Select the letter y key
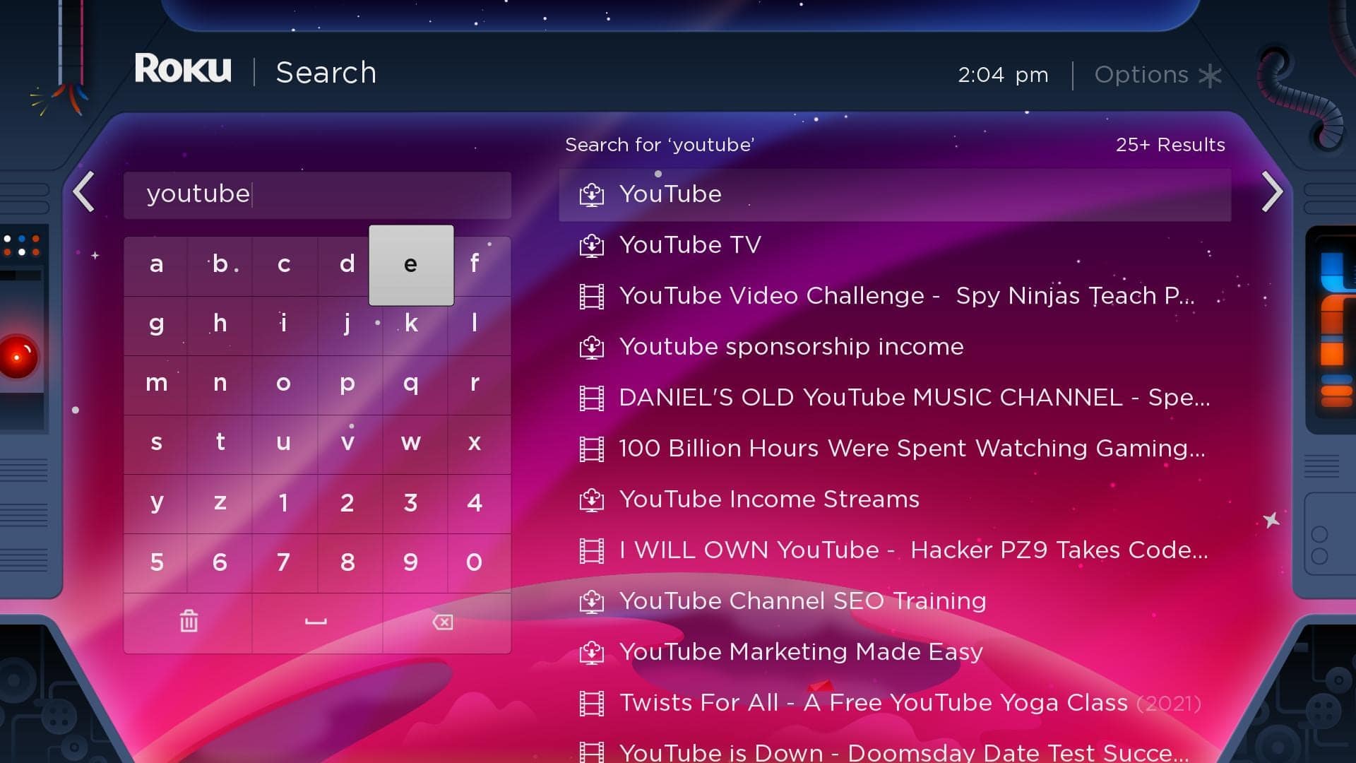 (x=156, y=502)
